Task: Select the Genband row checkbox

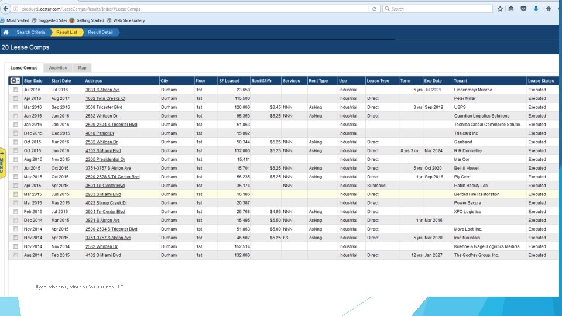Action: click(x=15, y=142)
